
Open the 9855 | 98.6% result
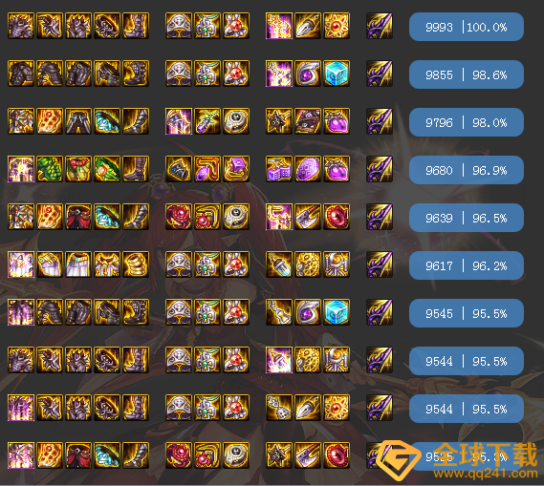tap(467, 74)
